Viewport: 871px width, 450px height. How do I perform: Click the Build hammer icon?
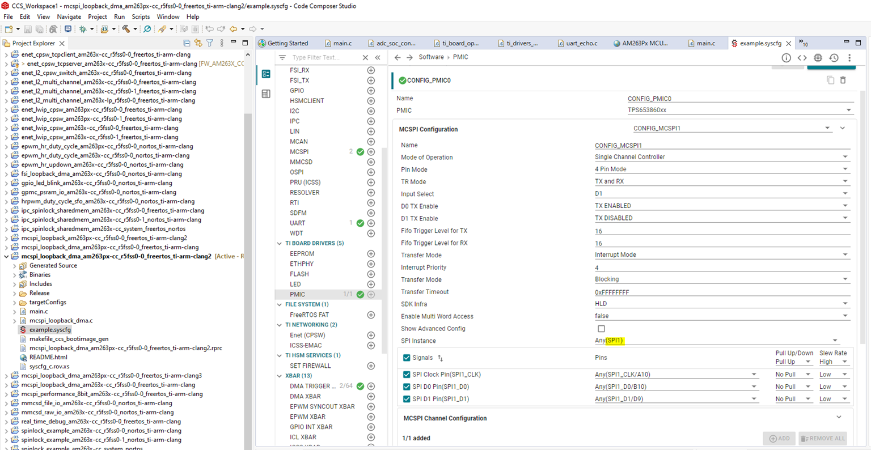coord(126,29)
